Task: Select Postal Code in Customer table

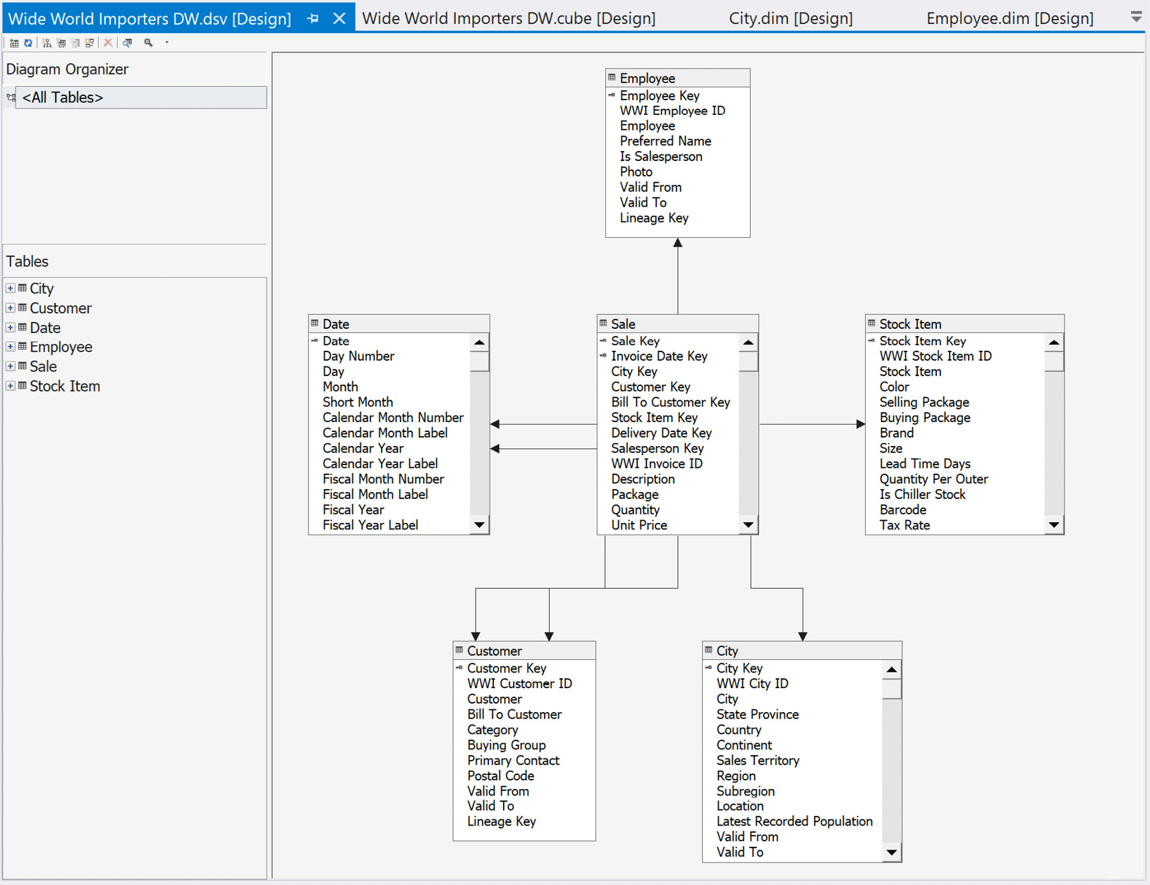Action: (501, 776)
